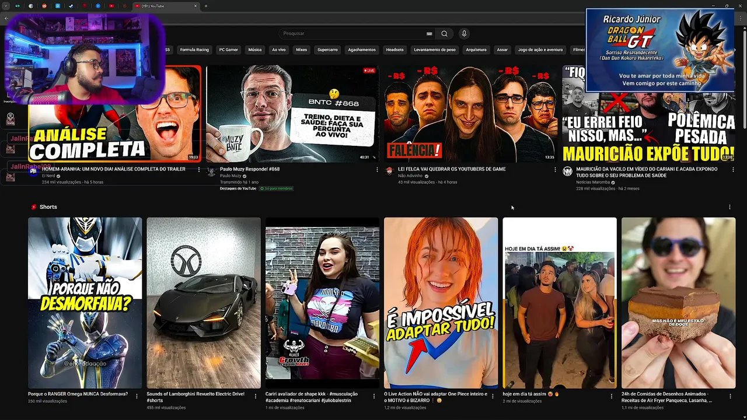
Task: Filter by the Supercarro chip
Action: tap(327, 50)
